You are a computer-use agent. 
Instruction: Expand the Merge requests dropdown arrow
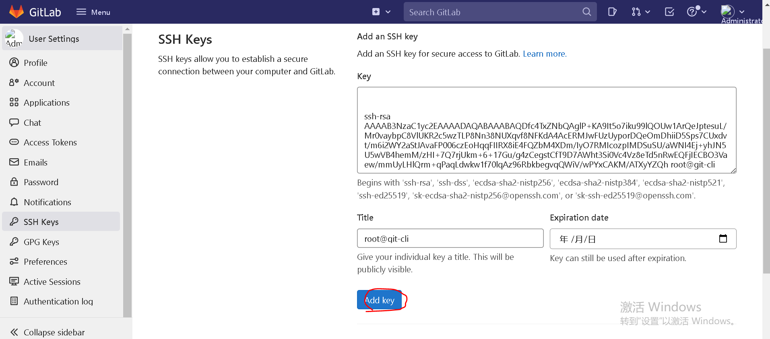coord(648,12)
